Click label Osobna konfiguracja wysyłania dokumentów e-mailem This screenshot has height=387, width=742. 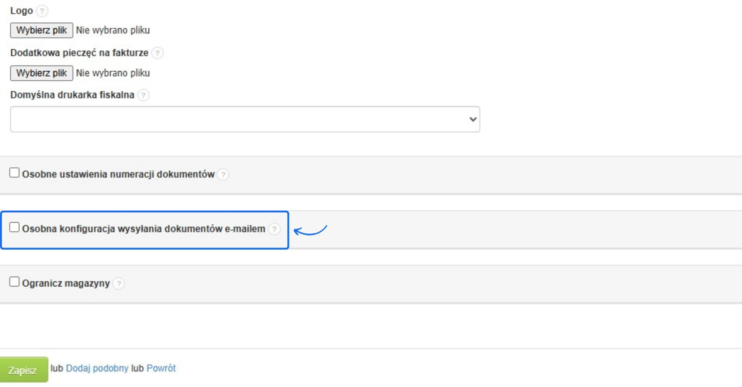point(144,229)
